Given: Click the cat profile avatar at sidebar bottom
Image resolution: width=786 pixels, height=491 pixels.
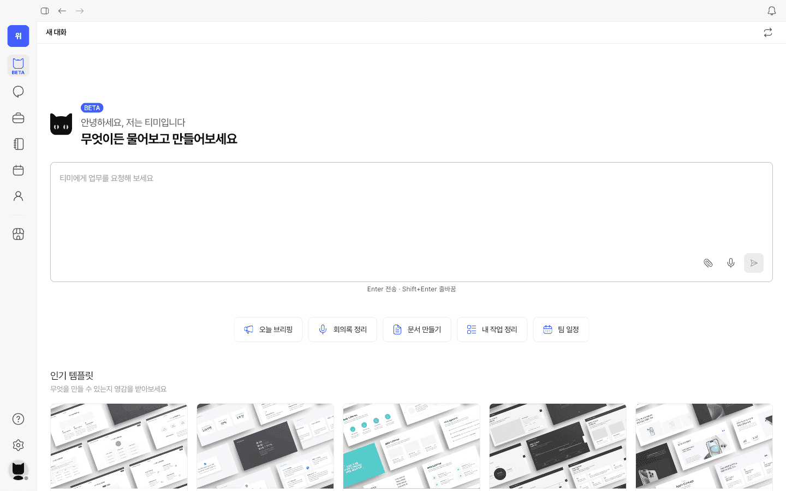Looking at the screenshot, I should (18, 470).
